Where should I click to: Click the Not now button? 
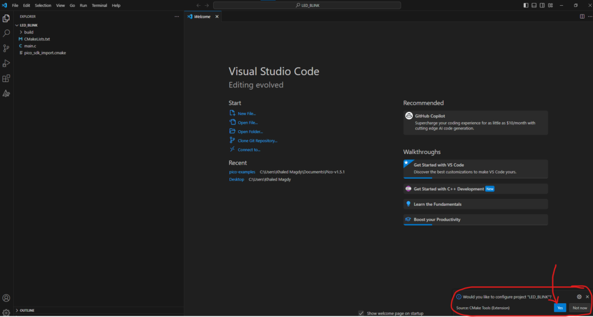(580, 308)
